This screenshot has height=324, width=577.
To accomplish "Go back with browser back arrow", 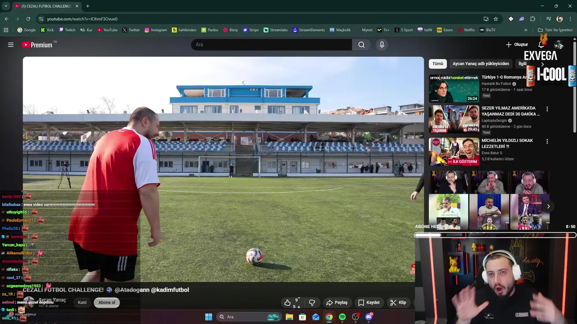I will click(x=6, y=19).
